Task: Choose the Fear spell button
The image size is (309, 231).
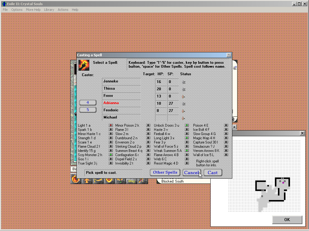Action: [x=187, y=142]
